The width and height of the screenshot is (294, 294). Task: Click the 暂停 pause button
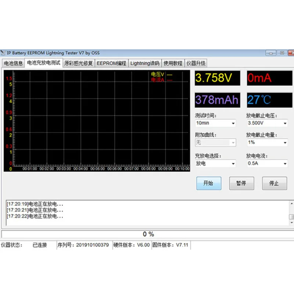click(241, 183)
